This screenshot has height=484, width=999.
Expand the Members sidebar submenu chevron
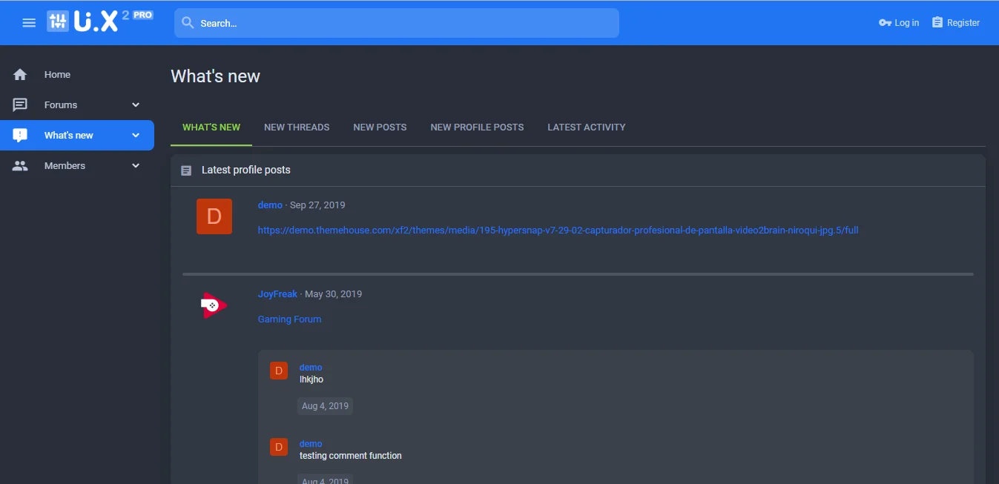(136, 166)
